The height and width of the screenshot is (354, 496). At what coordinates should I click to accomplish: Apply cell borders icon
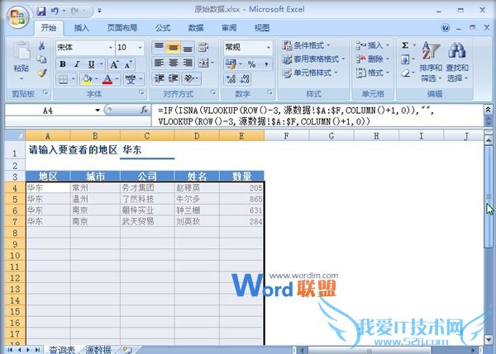pos(64,79)
